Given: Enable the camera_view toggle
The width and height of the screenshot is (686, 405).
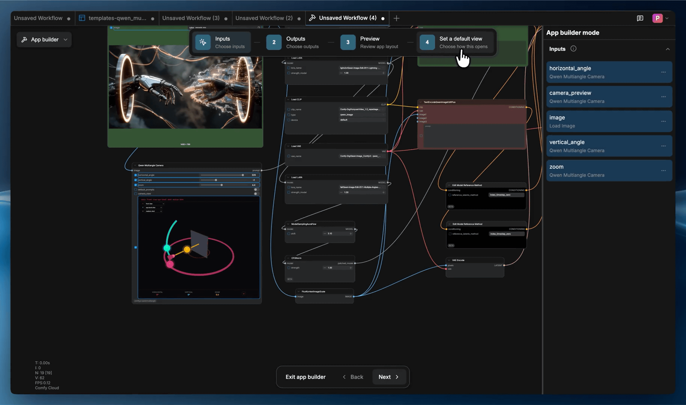Looking at the screenshot, I should (256, 194).
